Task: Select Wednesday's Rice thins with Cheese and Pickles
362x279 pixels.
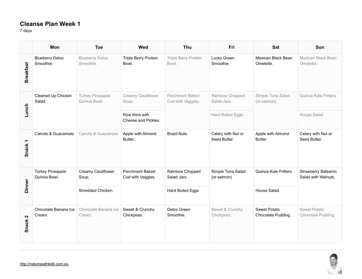Action: [141, 118]
